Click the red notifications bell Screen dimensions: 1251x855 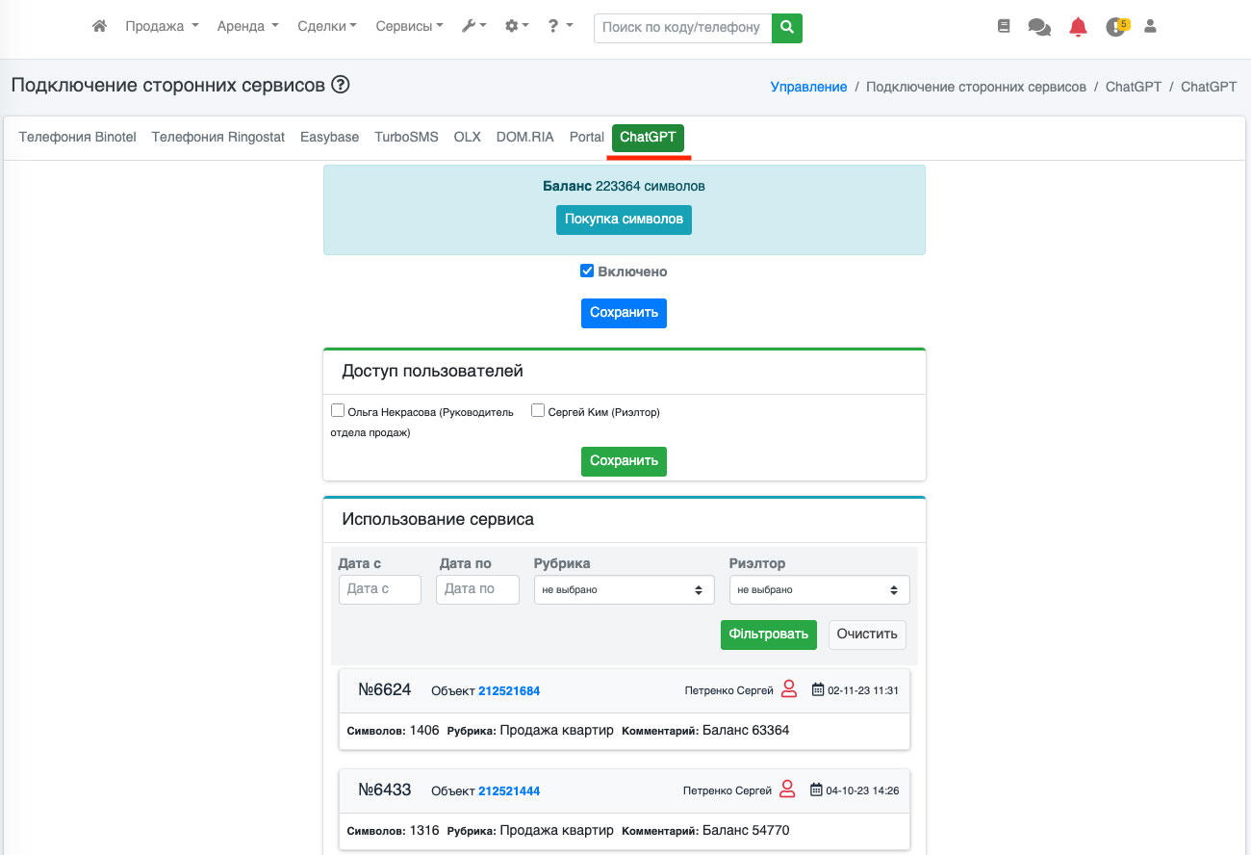[1078, 28]
